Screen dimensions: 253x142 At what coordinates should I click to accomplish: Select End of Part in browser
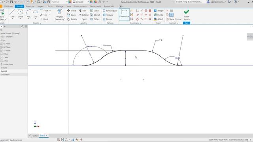(x=5, y=75)
